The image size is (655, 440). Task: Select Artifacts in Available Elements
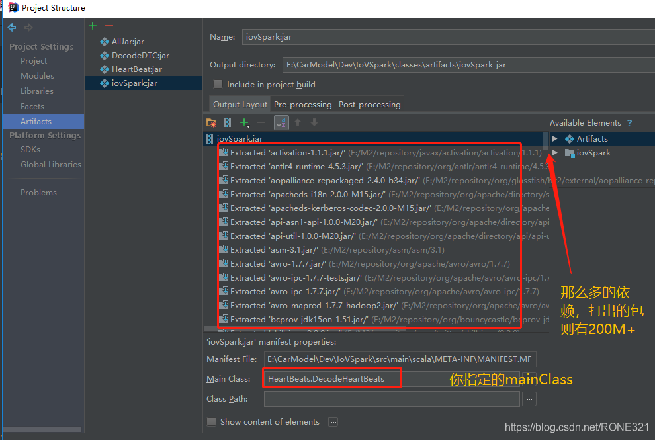[x=592, y=139]
